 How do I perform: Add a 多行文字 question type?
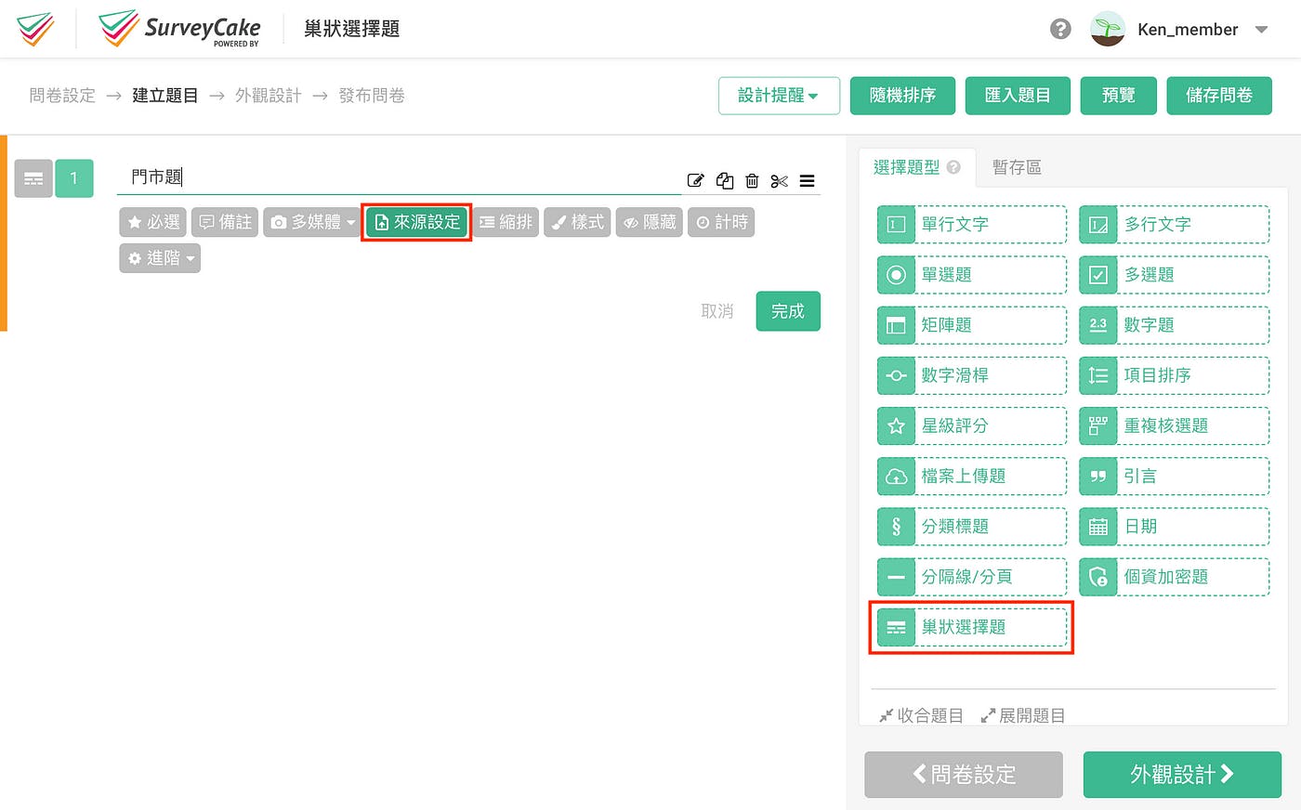tap(1175, 225)
